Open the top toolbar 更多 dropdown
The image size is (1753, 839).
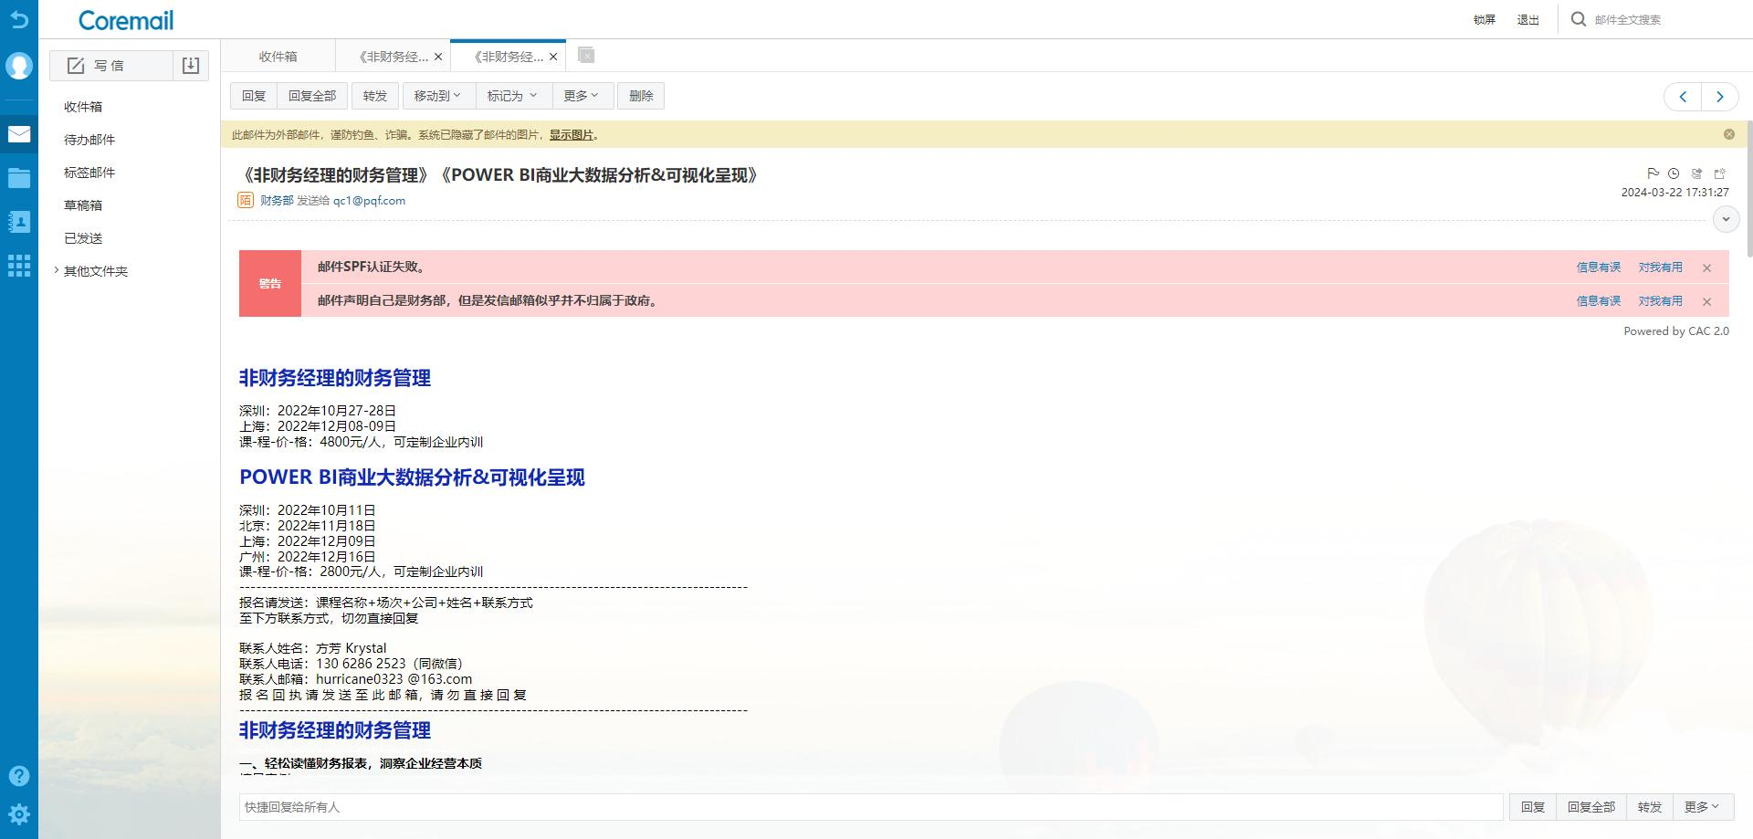point(581,96)
